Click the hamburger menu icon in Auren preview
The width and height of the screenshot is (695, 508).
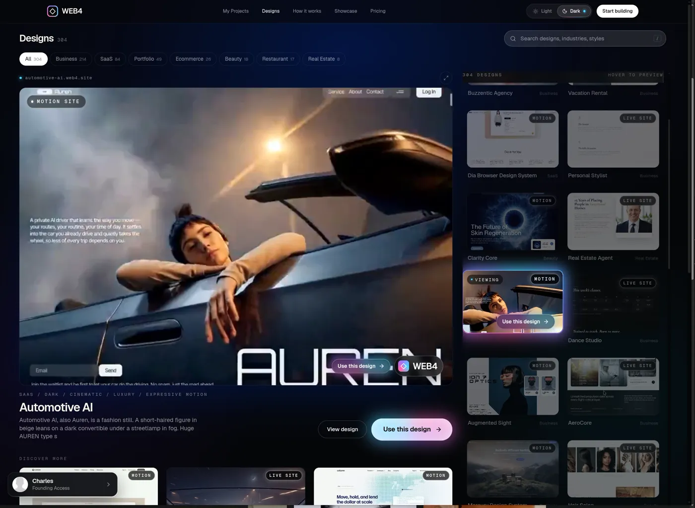pos(400,92)
